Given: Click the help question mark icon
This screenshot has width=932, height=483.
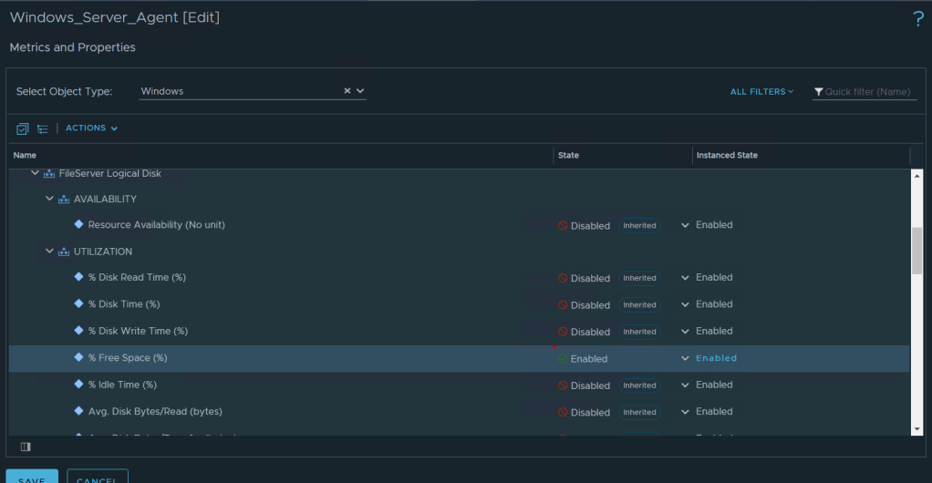Looking at the screenshot, I should (x=917, y=19).
